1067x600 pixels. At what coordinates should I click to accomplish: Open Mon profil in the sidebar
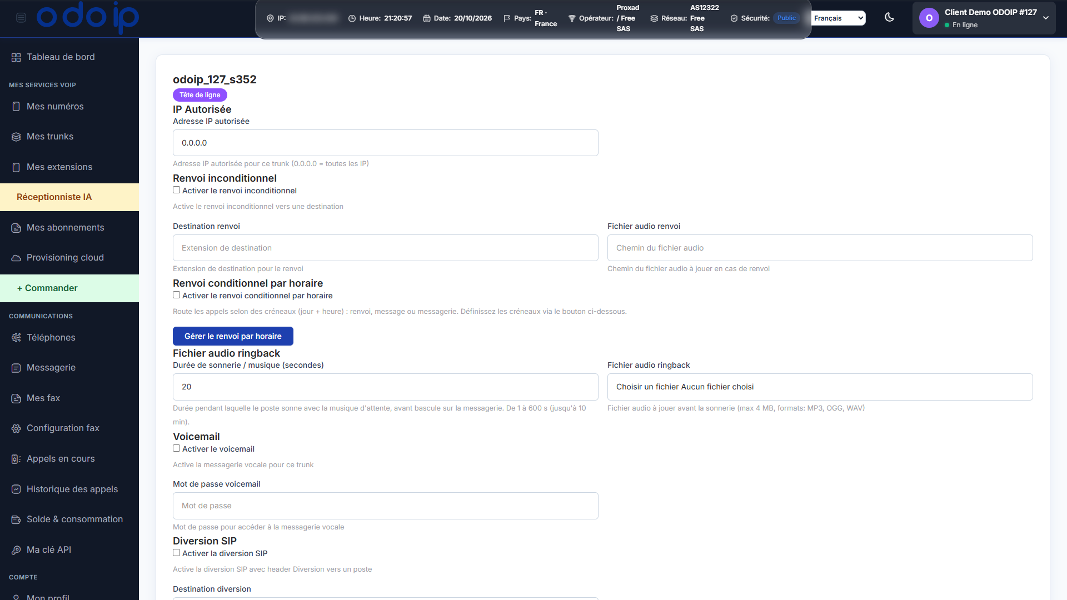[x=48, y=597]
